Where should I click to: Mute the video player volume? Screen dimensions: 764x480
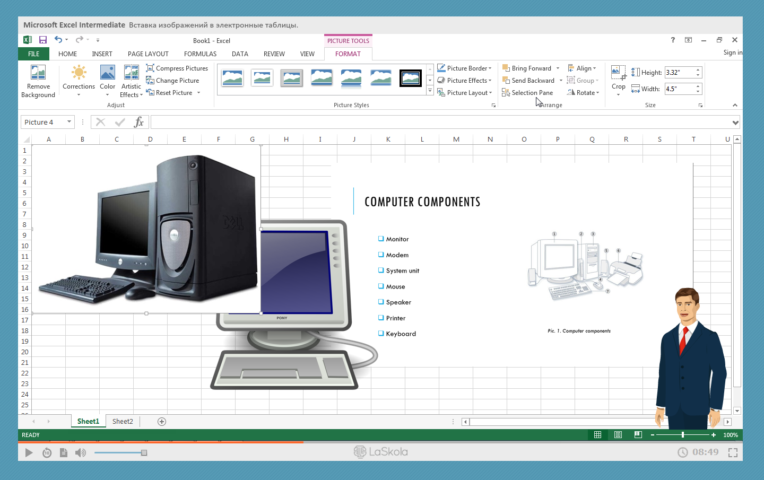(80, 452)
